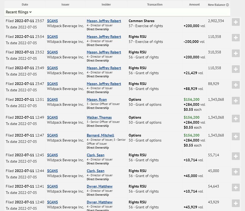The width and height of the screenshot is (245, 211).
Task: Open $CANS link in the 12:49 filing
Action: click(x=53, y=117)
